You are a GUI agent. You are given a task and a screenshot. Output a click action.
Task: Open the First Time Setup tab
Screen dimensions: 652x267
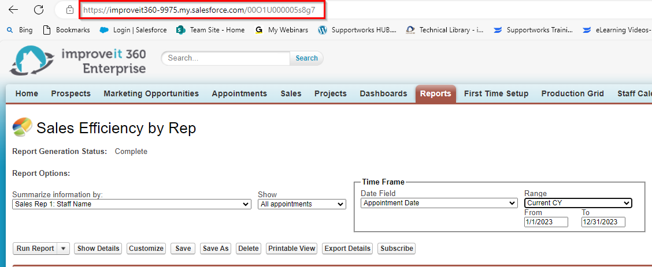tap(496, 93)
